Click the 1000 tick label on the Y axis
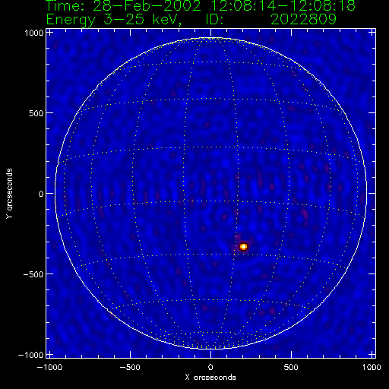Image resolution: width=389 pixels, height=389 pixels. 34,33
